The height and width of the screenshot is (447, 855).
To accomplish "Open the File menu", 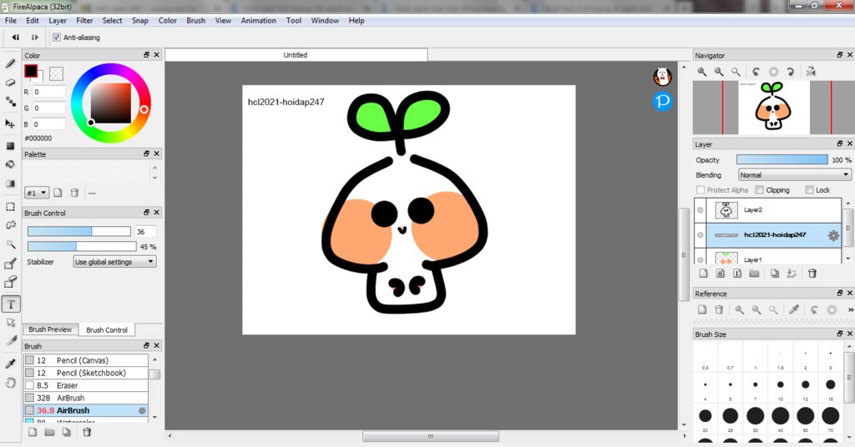I will [x=10, y=21].
